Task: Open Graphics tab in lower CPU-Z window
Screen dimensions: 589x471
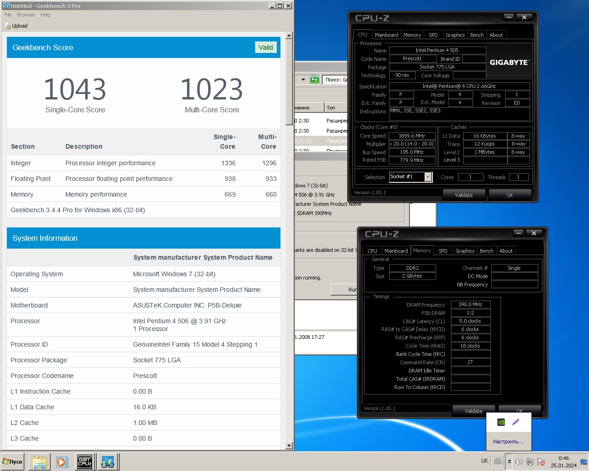Action: coord(465,251)
